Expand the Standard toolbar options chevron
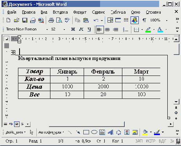Image resolution: width=181 pixels, height=146 pixels. (x=177, y=20)
